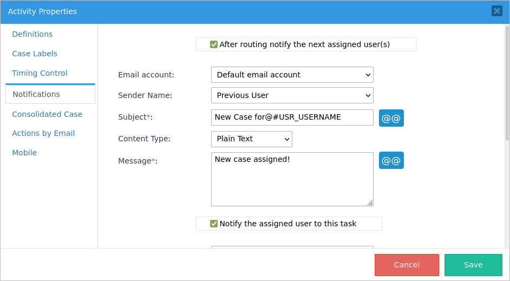Viewport: 510px width, 281px height.
Task: Select the Notifications tab
Action: [x=36, y=94]
